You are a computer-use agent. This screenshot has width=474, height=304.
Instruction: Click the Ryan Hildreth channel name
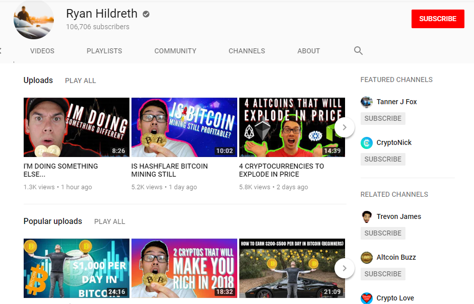click(102, 14)
